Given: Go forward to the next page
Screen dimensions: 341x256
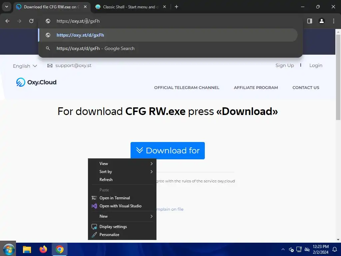Looking at the screenshot, I should [x=19, y=21].
